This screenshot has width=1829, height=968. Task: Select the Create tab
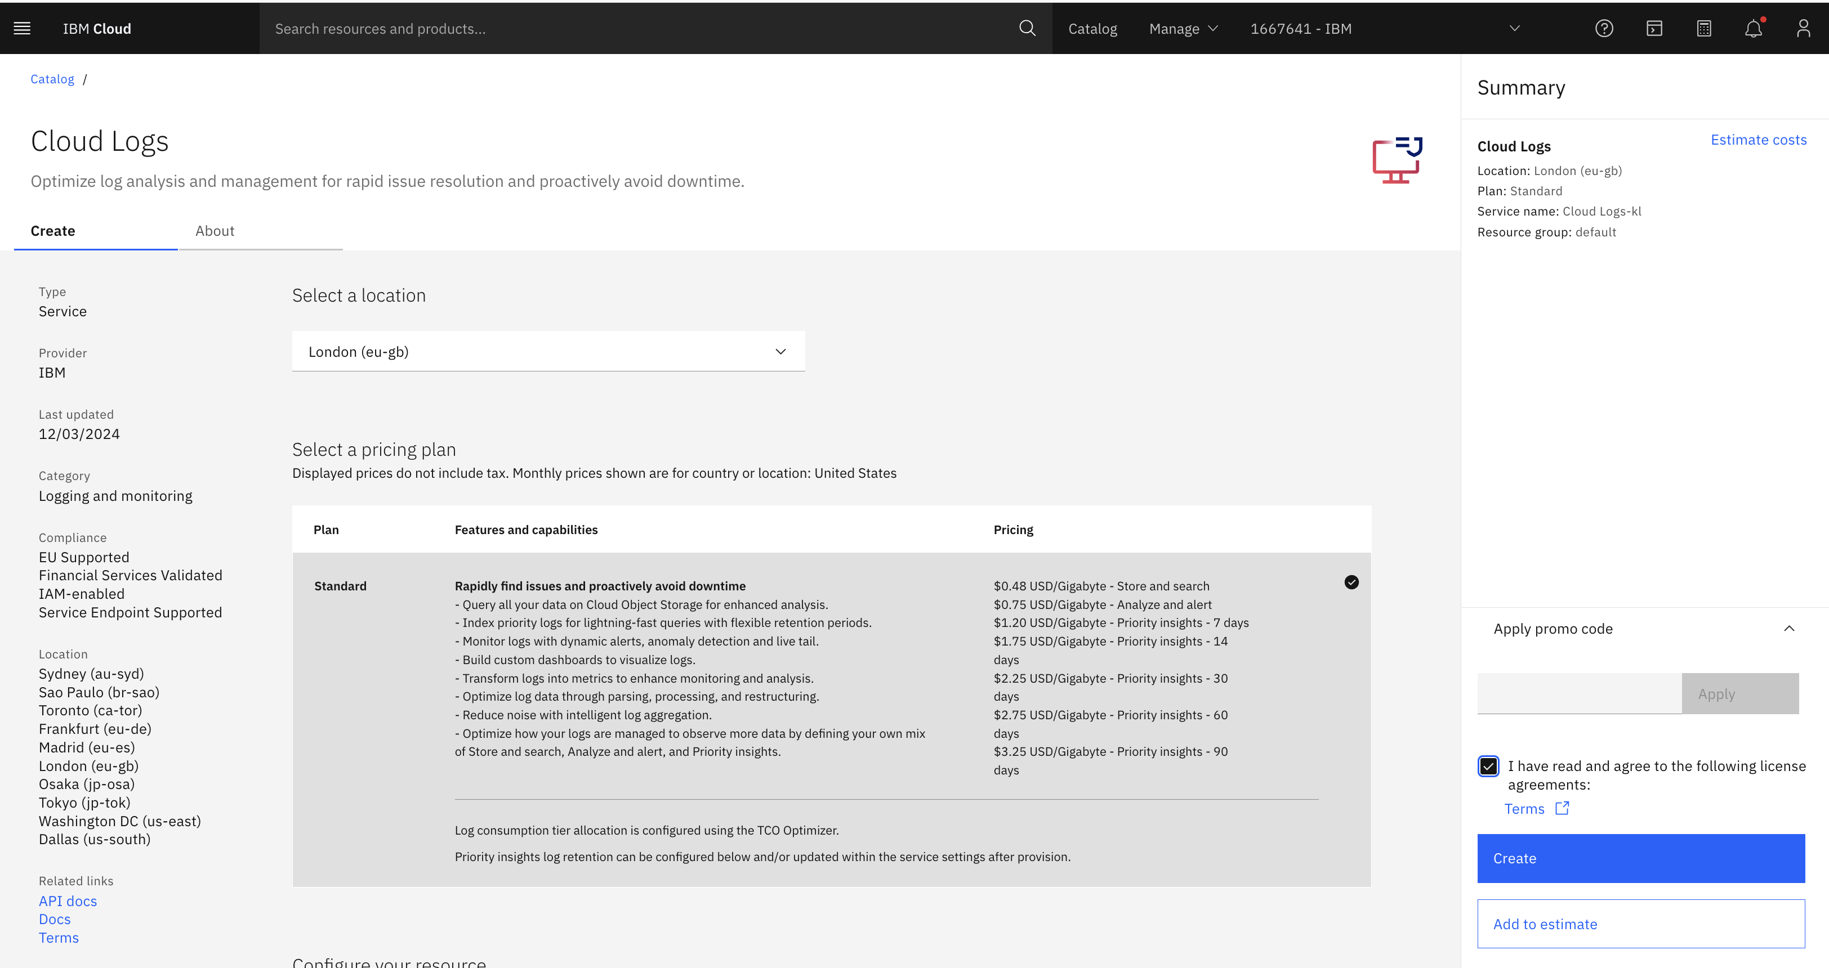click(52, 231)
